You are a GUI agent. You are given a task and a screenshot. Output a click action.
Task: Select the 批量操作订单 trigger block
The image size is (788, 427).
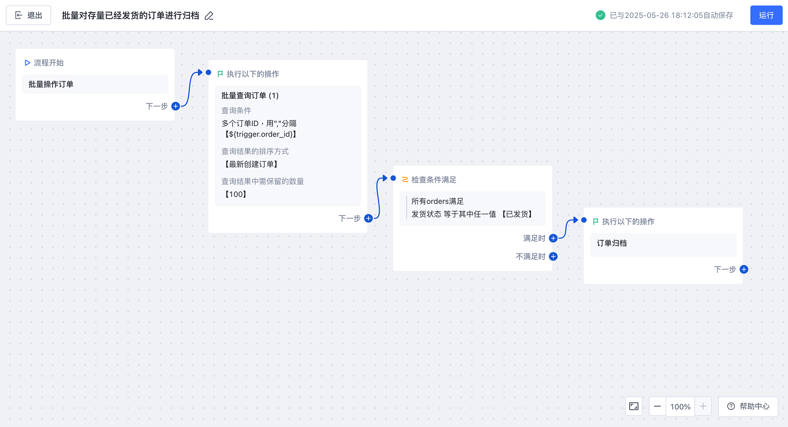click(x=95, y=84)
